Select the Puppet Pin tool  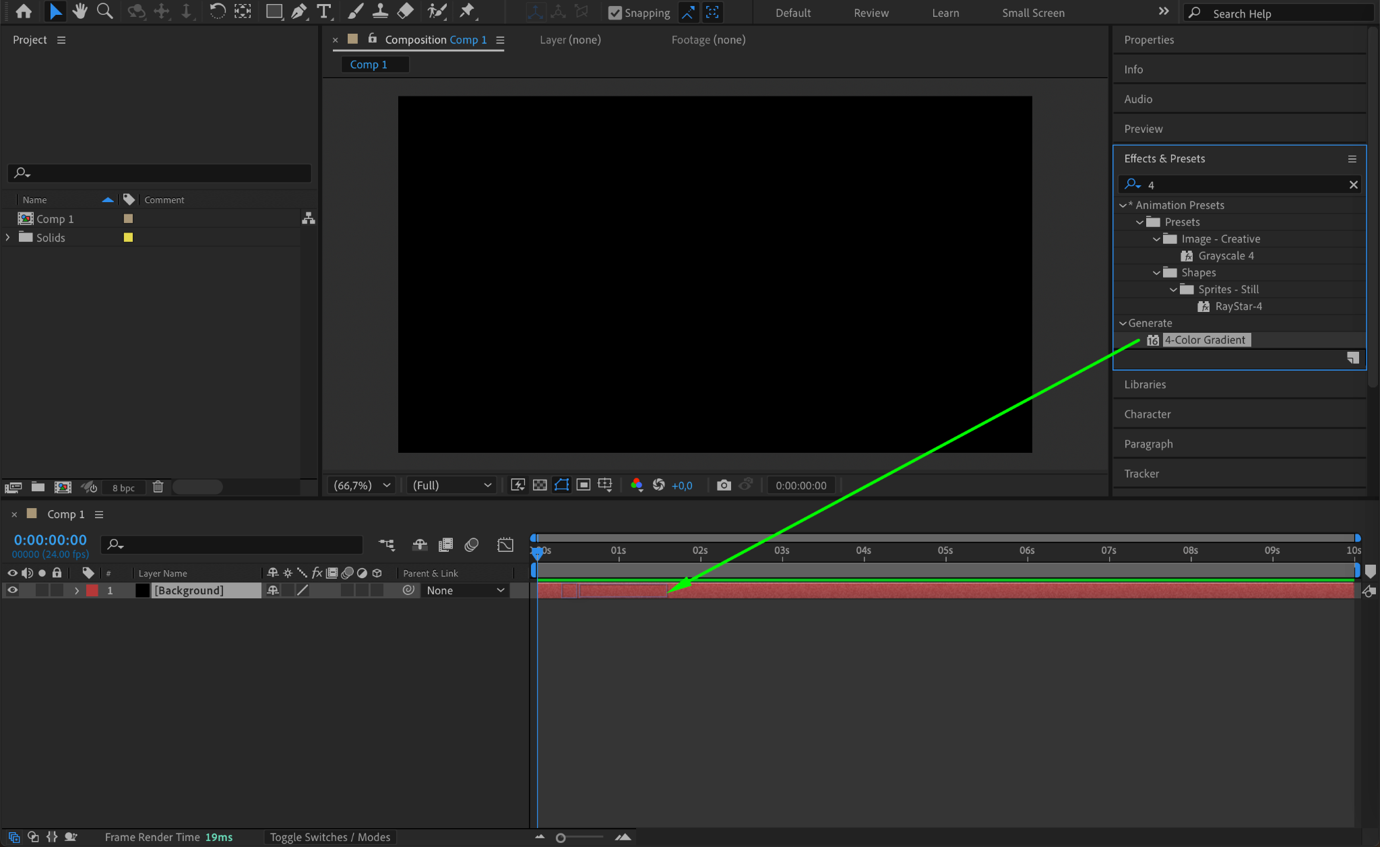click(466, 11)
